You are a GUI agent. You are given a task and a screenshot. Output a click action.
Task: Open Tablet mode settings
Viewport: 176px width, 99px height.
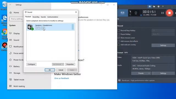(17, 79)
